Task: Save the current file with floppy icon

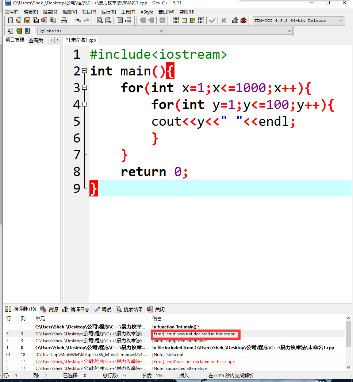Action: pyautogui.click(x=27, y=21)
